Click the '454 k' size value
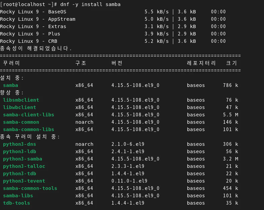This screenshot has width=264, height=210. tap(230, 189)
